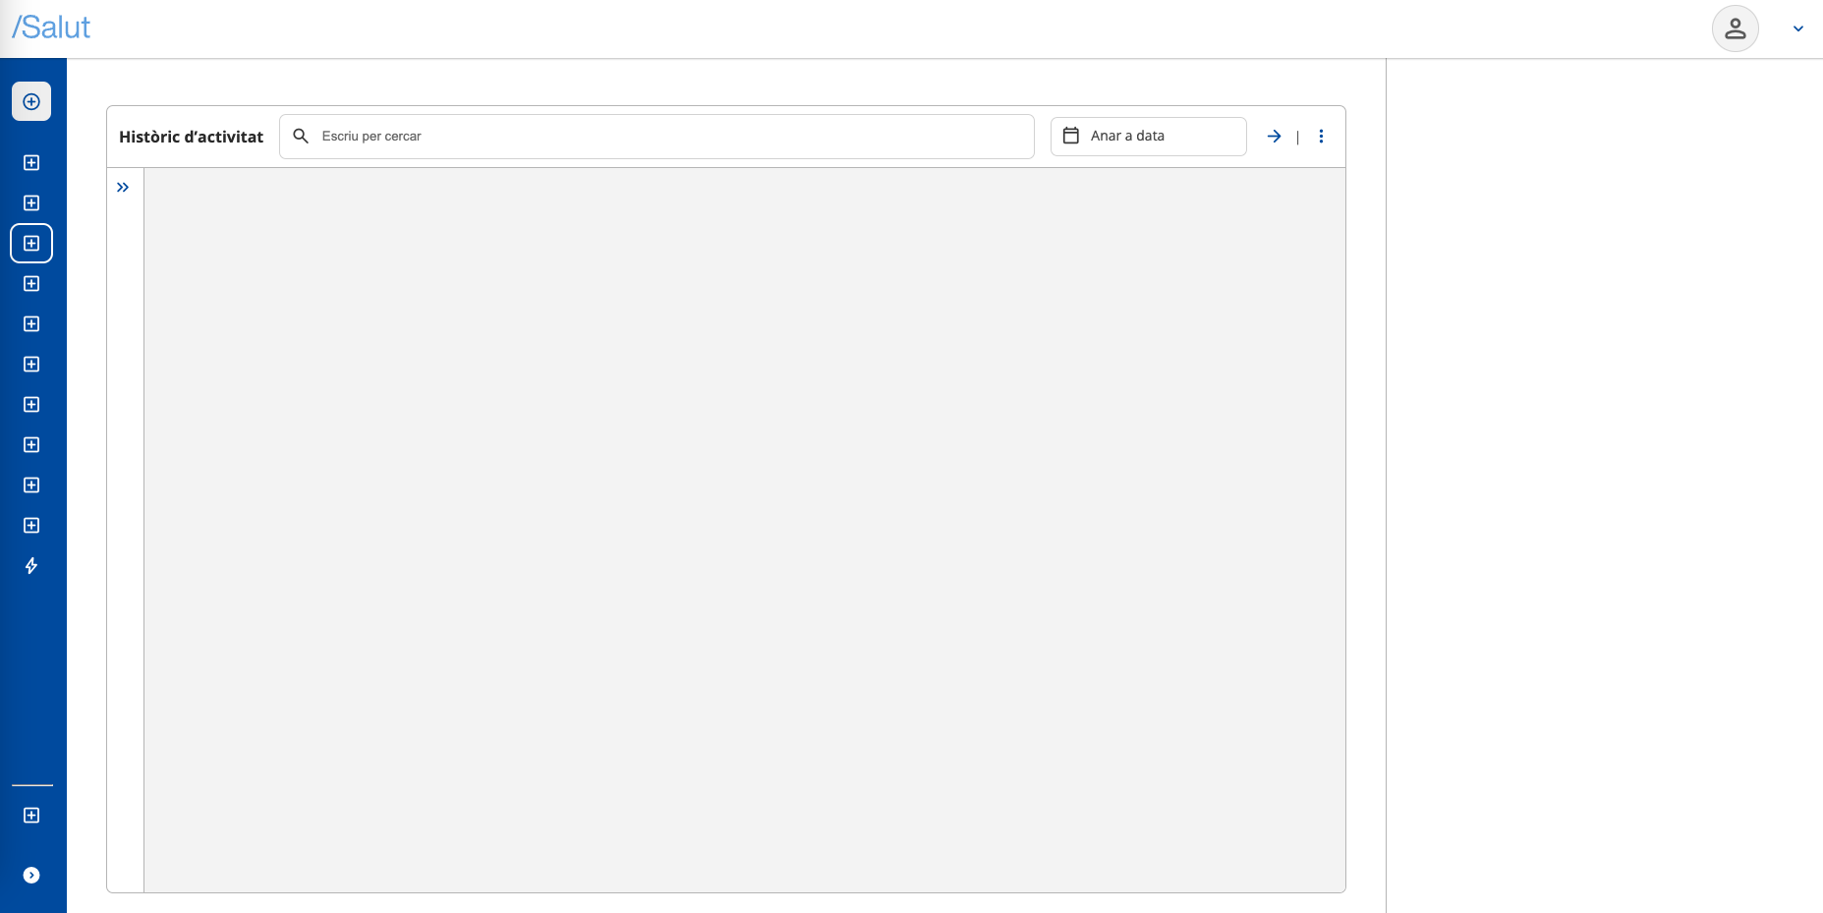
Task: Open the three-dot more options menu
Action: click(x=1321, y=137)
